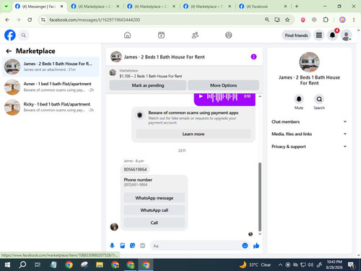Image resolution: width=361 pixels, height=271 pixels.
Task: Open Windows taskbar search
Action: pos(22,265)
